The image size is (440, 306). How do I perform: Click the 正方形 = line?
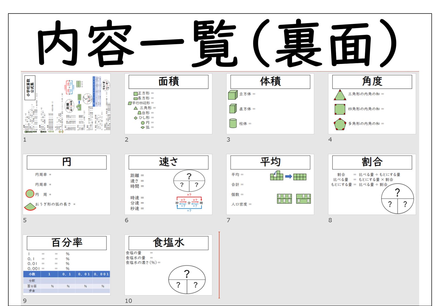144,93
